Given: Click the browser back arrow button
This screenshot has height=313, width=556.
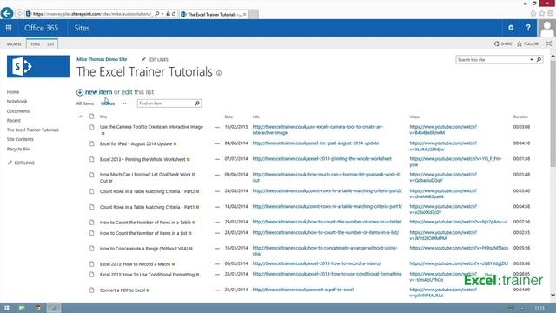Looking at the screenshot, I should click(7, 14).
